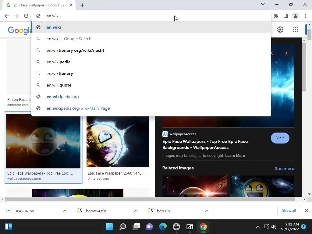Open 7-Zip from the taskbar
312x234 pixels.
click(190, 227)
